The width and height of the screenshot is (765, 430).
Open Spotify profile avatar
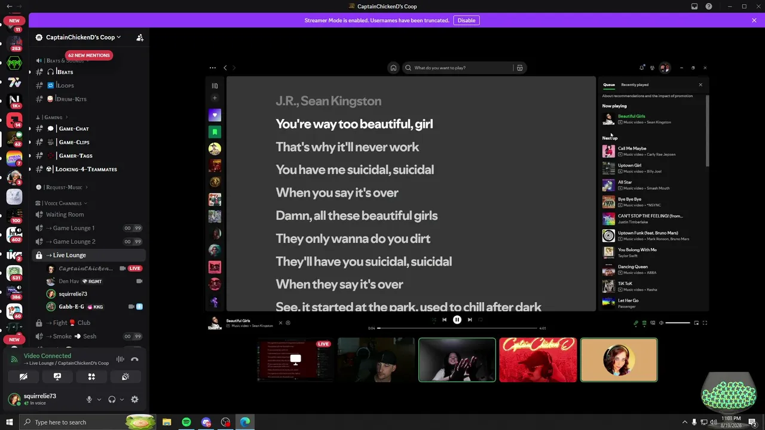[x=665, y=67]
